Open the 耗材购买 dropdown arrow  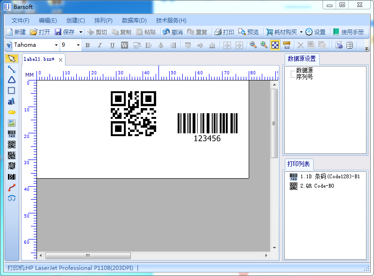point(301,32)
